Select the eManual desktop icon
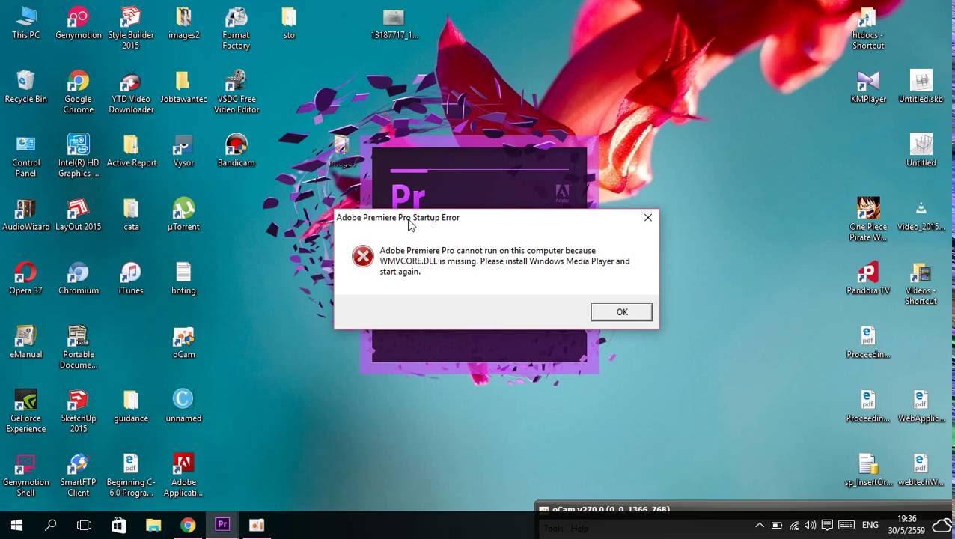The height and width of the screenshot is (539, 955). pos(26,342)
